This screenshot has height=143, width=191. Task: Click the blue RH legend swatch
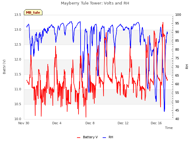[x=104, y=138]
